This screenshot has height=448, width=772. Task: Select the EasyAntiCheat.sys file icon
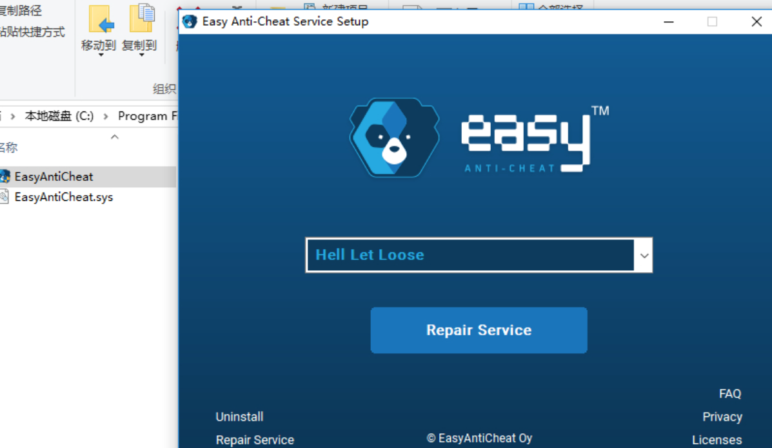[5, 197]
